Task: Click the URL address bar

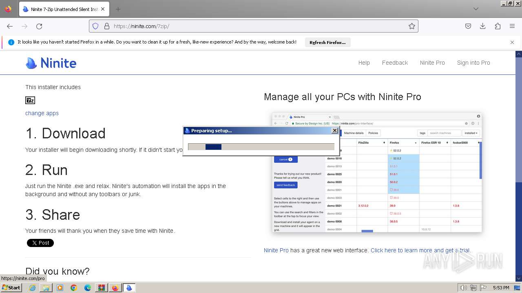Action: (x=253, y=26)
